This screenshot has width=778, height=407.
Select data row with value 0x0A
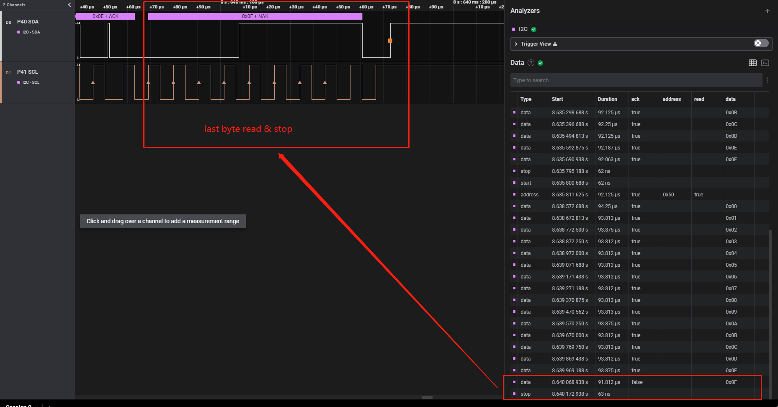pos(640,324)
